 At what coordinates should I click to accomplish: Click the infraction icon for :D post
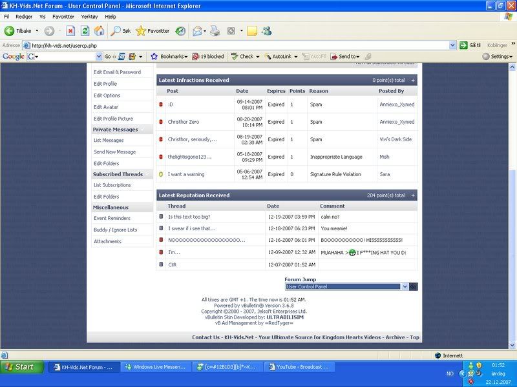point(161,104)
